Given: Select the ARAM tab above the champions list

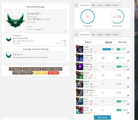Looking at the screenshot, I should (108, 35).
